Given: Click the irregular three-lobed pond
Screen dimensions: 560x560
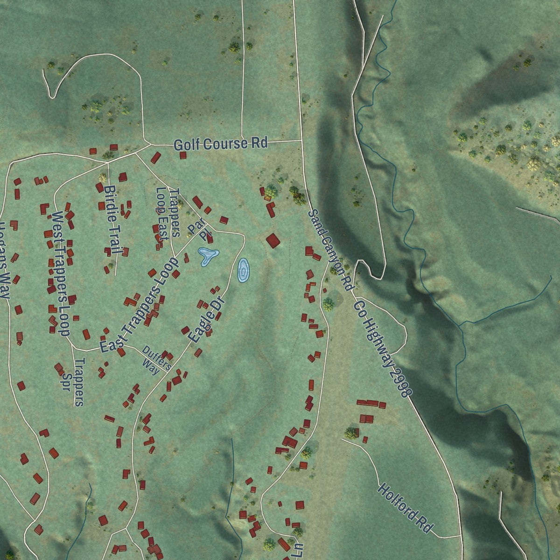Looking at the screenshot, I should point(208,256).
